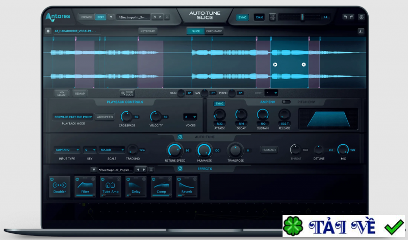The width and height of the screenshot is (408, 240).
Task: Select the Filter effect module
Action: pos(85,187)
